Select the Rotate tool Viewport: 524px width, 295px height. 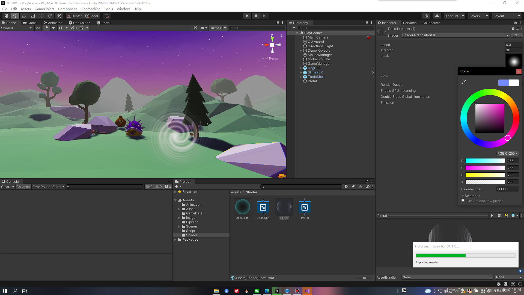pos(24,16)
